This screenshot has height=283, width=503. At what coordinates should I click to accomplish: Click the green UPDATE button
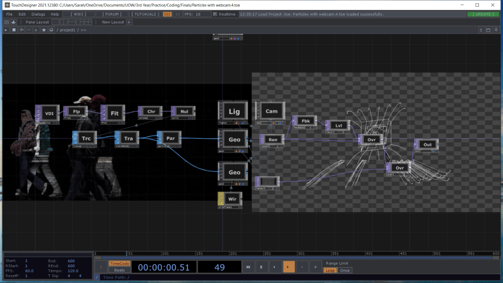point(483,14)
